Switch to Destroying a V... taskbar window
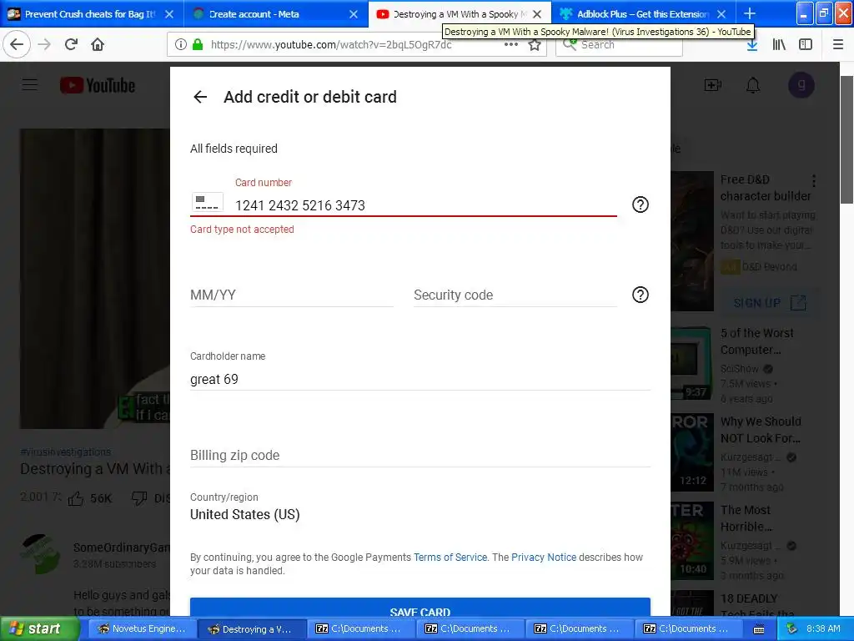This screenshot has width=854, height=641. pyautogui.click(x=250, y=629)
